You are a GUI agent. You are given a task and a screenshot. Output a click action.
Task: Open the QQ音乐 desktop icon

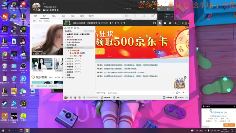(x=23, y=117)
